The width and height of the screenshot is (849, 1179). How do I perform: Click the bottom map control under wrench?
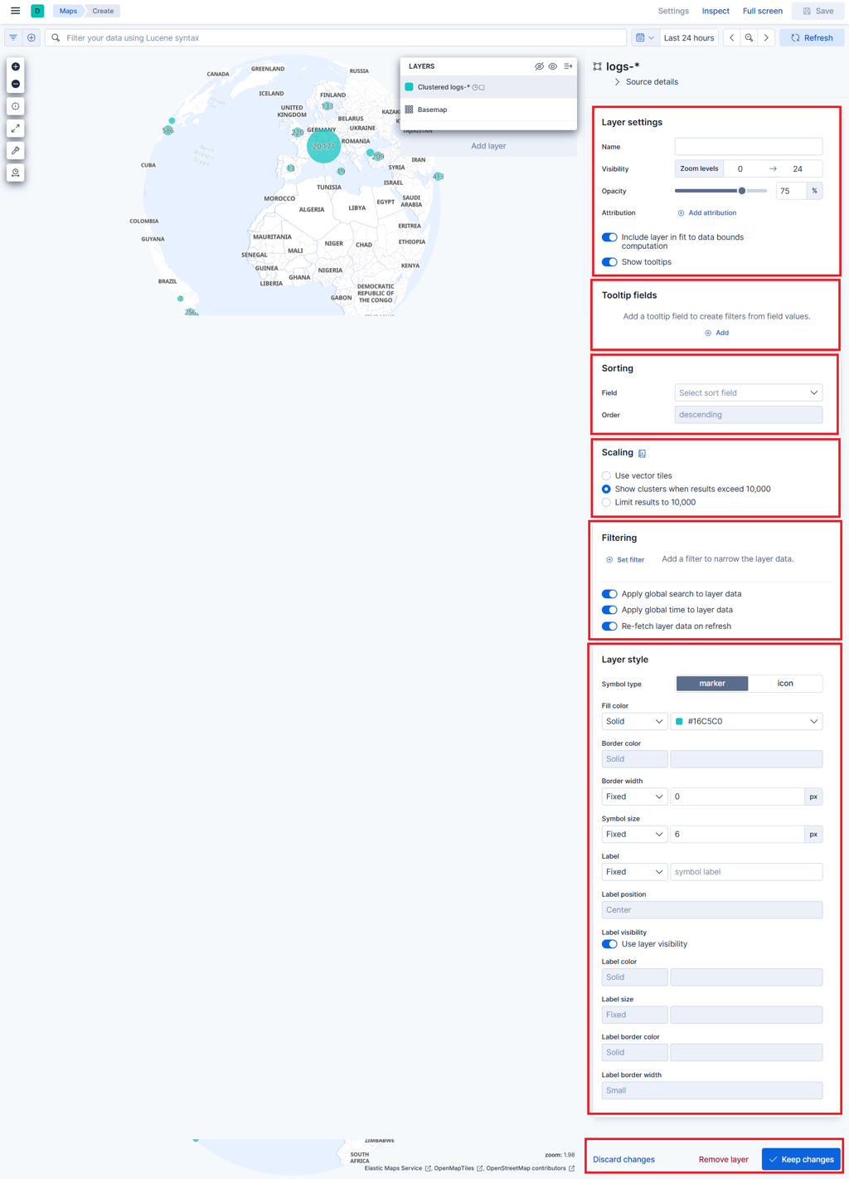click(16, 173)
